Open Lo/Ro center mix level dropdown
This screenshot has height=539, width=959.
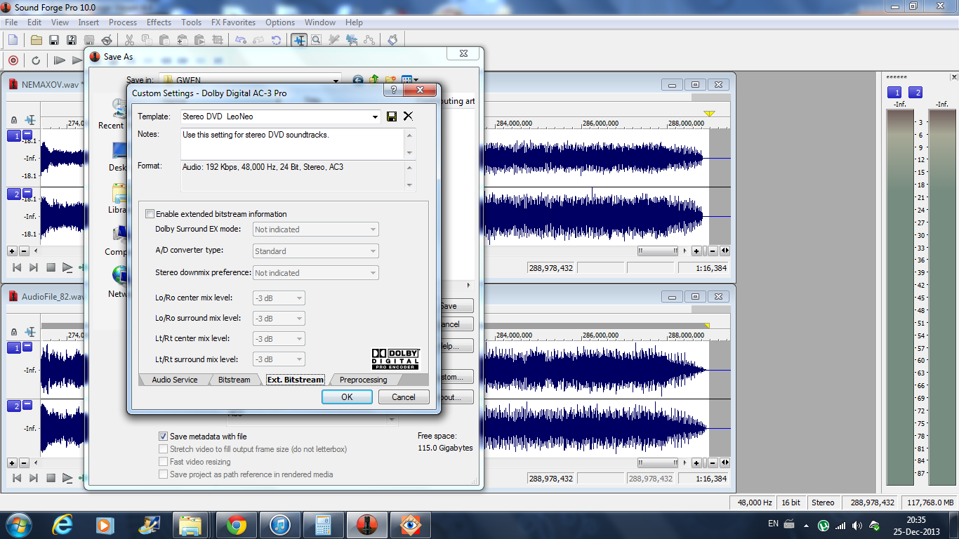pos(279,298)
